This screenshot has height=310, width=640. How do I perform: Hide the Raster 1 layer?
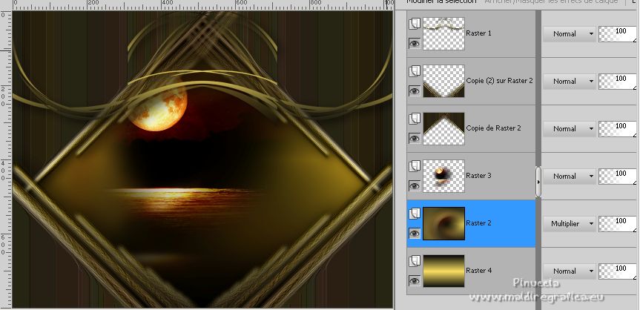415,43
